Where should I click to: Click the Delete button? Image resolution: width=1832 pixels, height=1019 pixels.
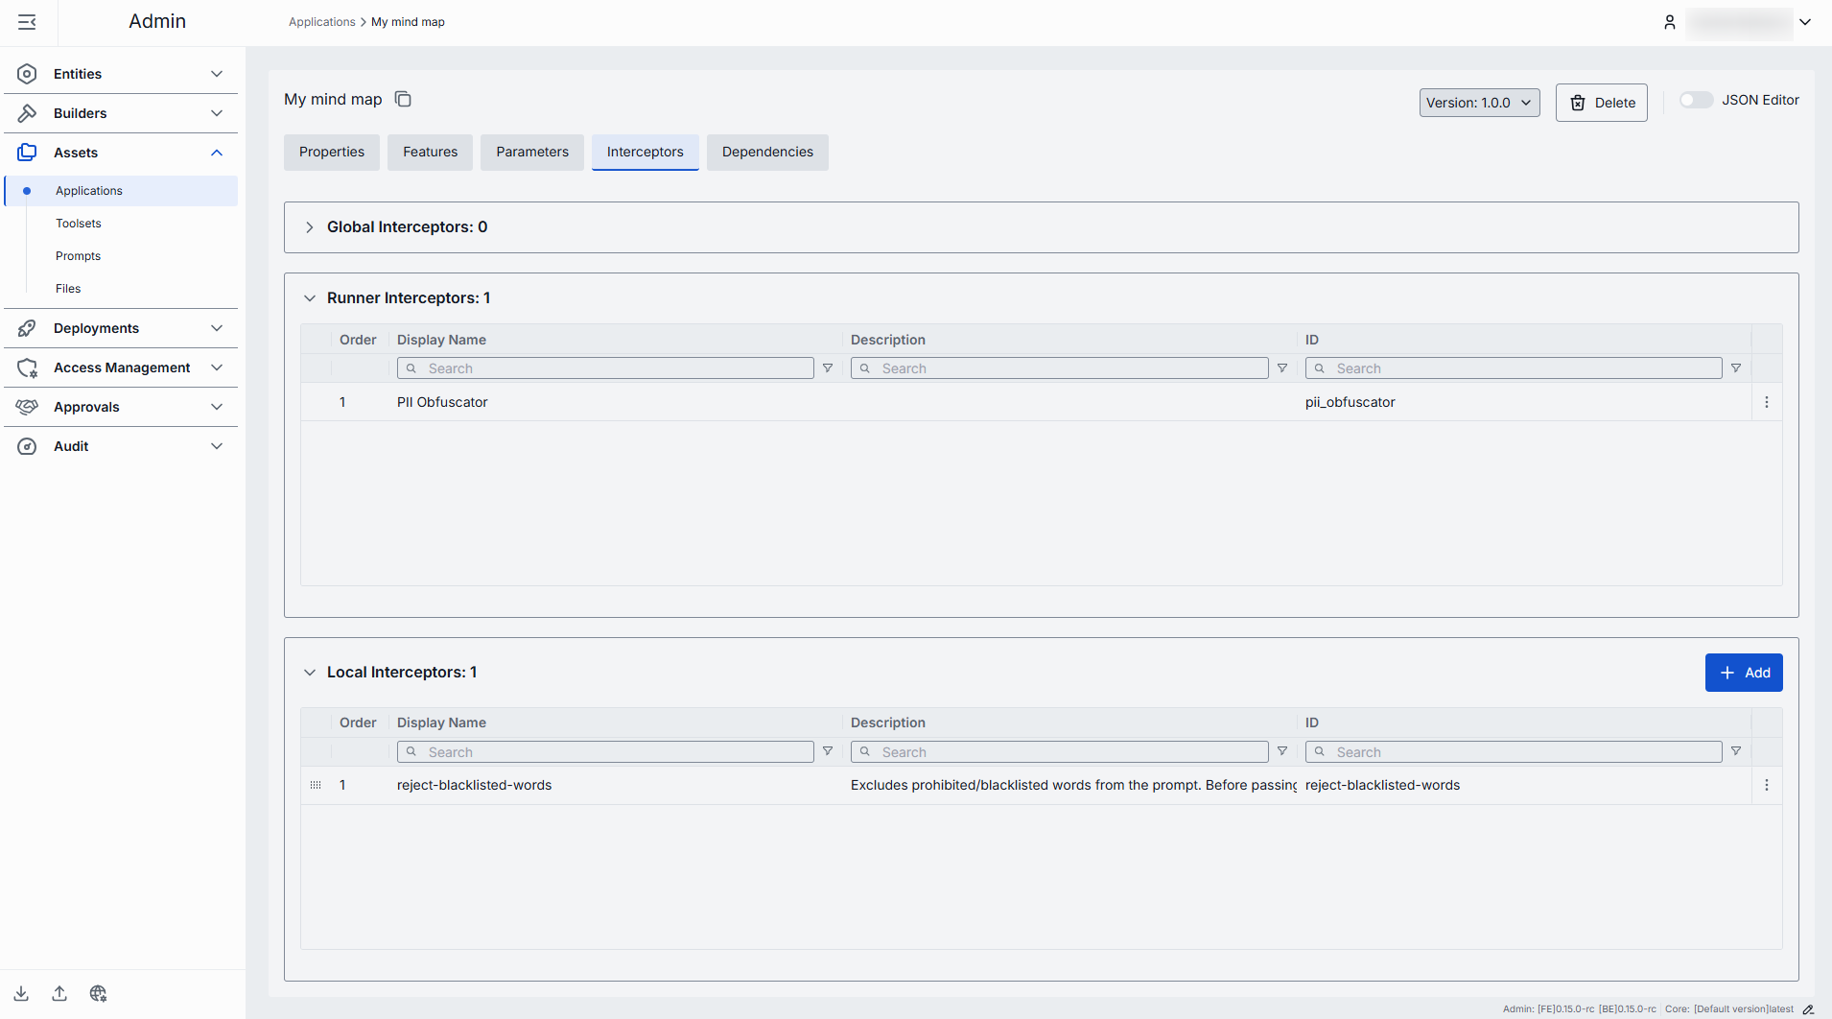pos(1601,103)
